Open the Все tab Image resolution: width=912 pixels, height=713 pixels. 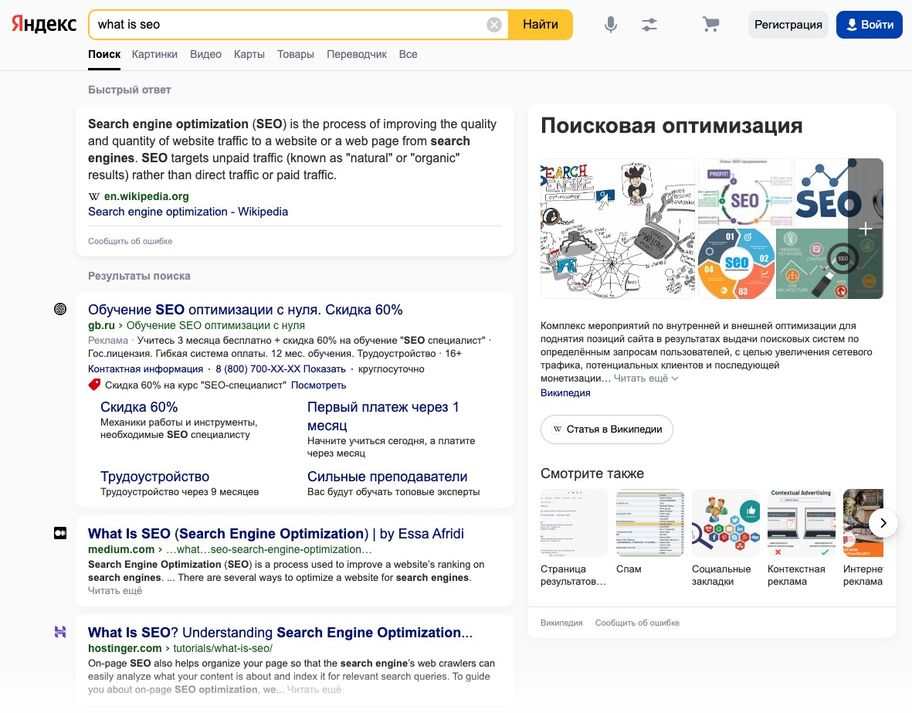[408, 54]
